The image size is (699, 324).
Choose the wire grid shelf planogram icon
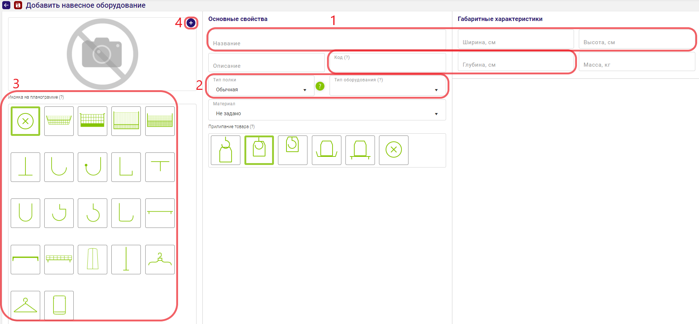[x=59, y=260]
